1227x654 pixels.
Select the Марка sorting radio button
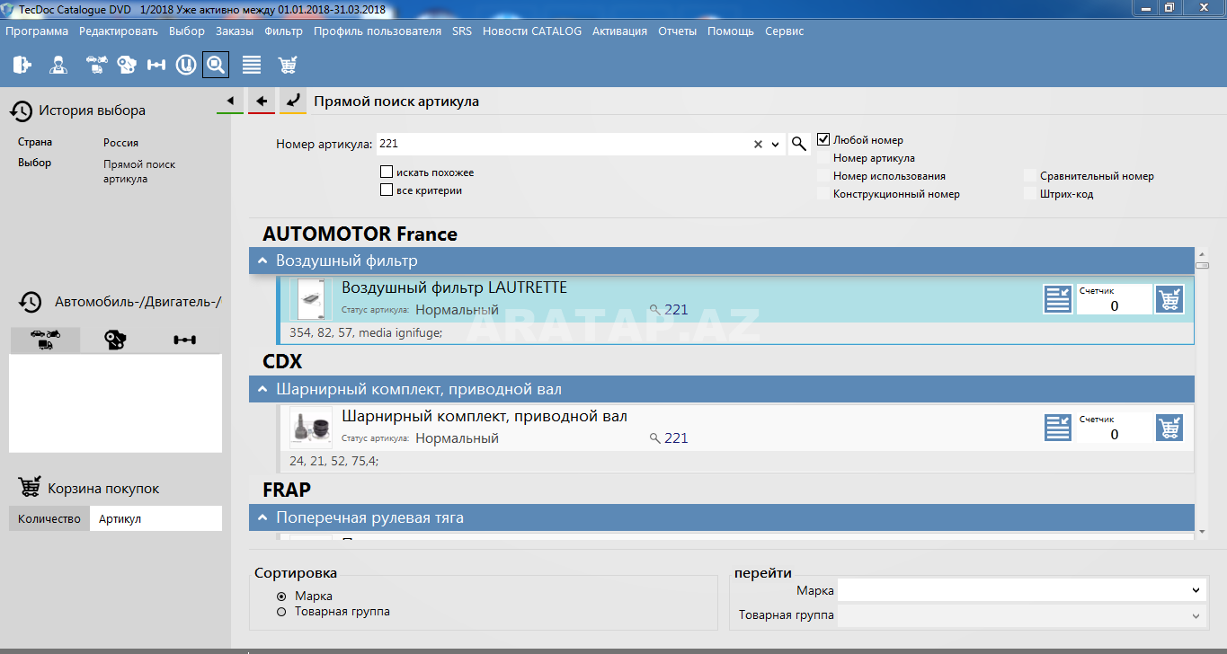click(281, 597)
